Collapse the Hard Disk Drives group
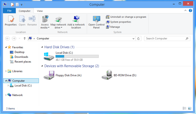The image size is (196, 114). (42, 47)
